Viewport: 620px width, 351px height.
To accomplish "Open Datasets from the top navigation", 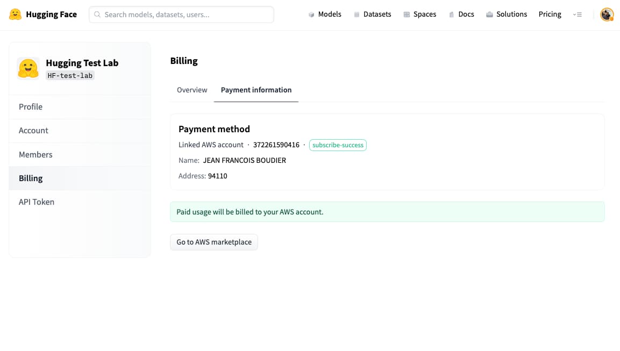I will point(372,15).
